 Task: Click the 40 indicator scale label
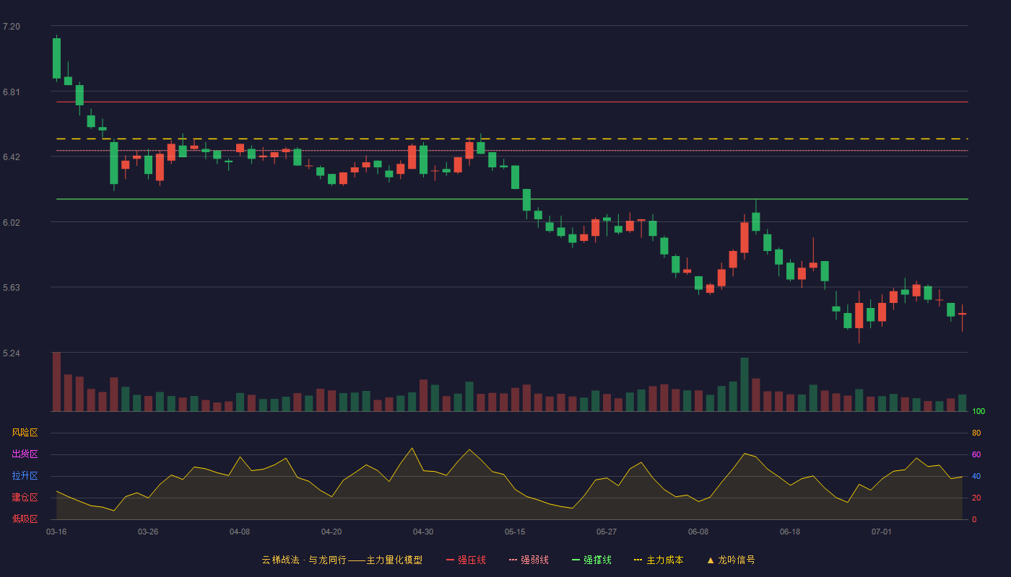coord(976,476)
